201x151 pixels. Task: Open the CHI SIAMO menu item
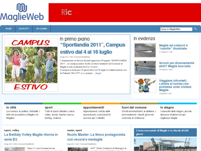tap(41, 29)
